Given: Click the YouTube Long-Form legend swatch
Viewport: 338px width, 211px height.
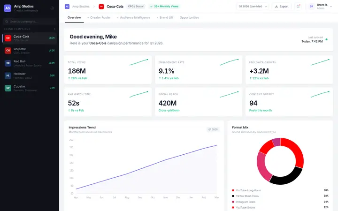Looking at the screenshot, I should [233, 190].
